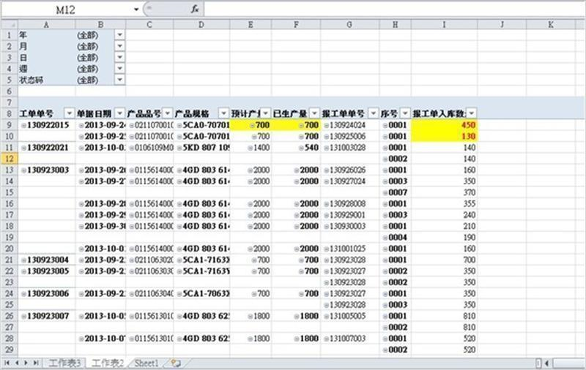The width and height of the screenshot is (586, 370).
Task: Open the 年 filter dropdown
Action: coord(120,35)
